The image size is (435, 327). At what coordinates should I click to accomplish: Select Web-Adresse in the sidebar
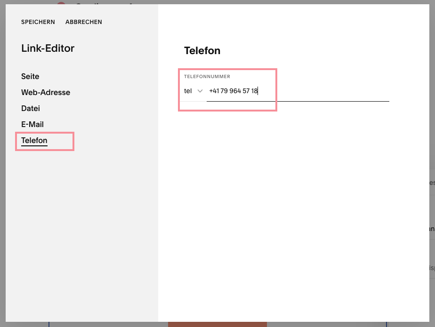click(46, 92)
